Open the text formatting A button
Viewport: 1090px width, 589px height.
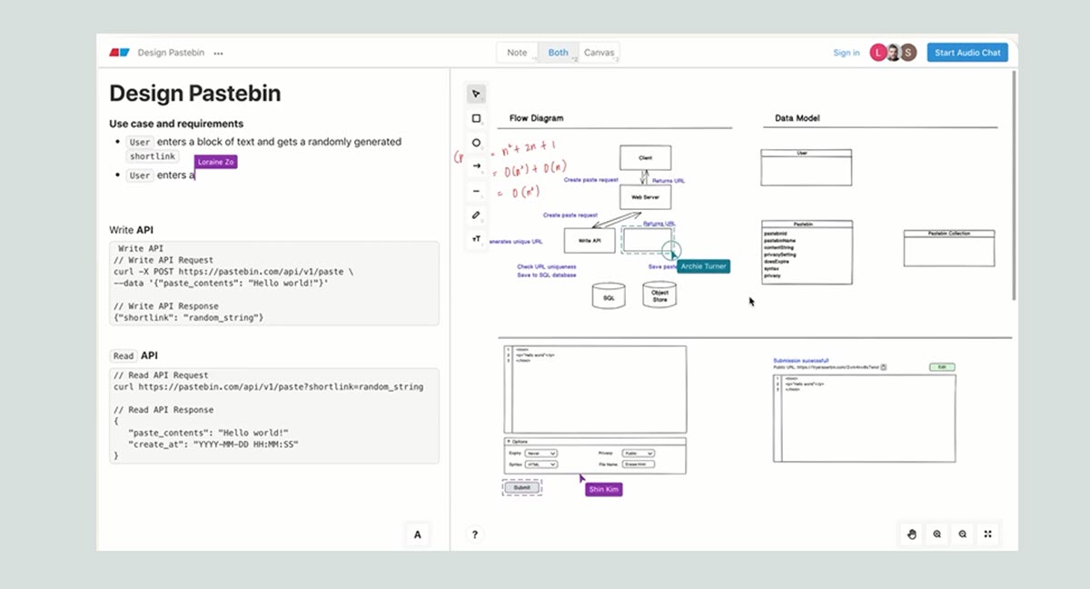(418, 534)
